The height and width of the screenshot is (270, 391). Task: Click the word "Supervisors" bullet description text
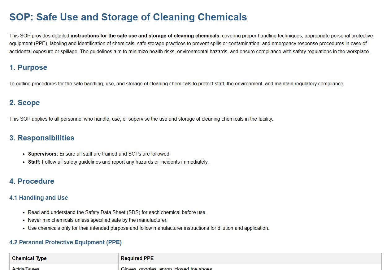115,154
